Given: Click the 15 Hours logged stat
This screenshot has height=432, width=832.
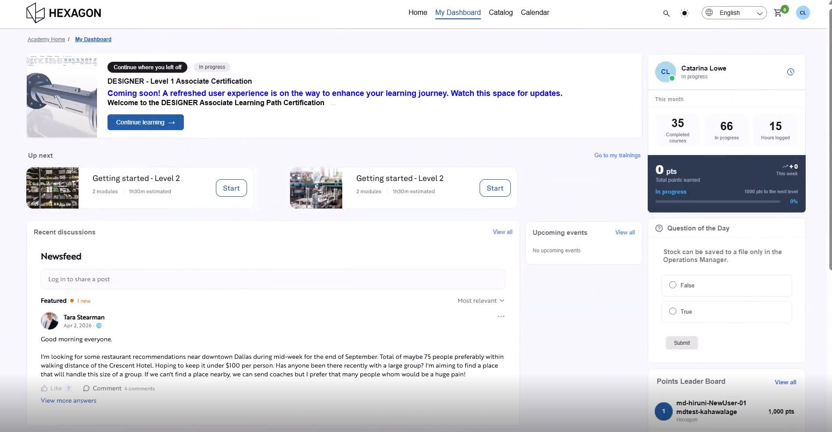Looking at the screenshot, I should click(x=775, y=130).
